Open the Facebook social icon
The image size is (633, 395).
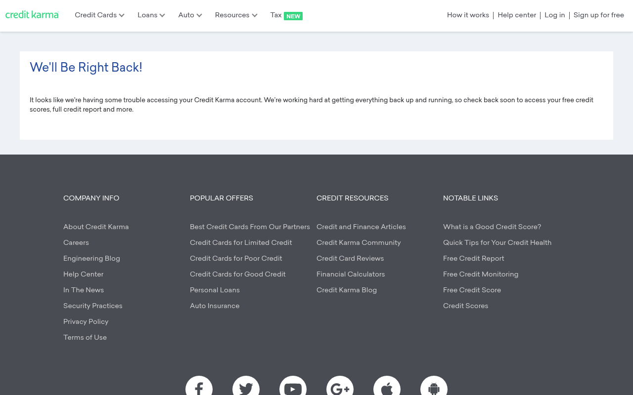(199, 386)
